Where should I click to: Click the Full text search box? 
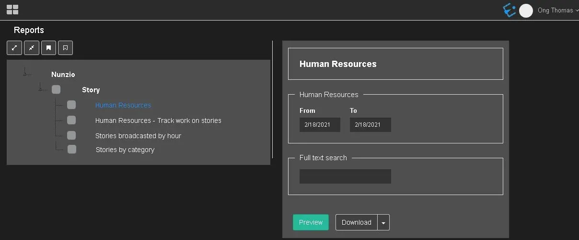click(345, 176)
